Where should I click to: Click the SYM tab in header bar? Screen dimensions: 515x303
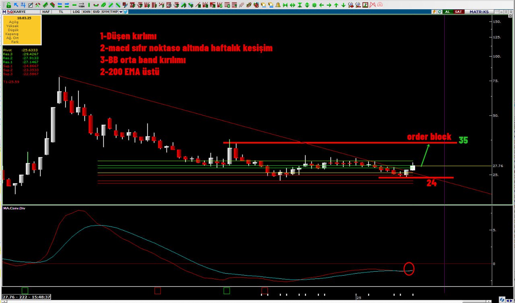[x=105, y=12]
